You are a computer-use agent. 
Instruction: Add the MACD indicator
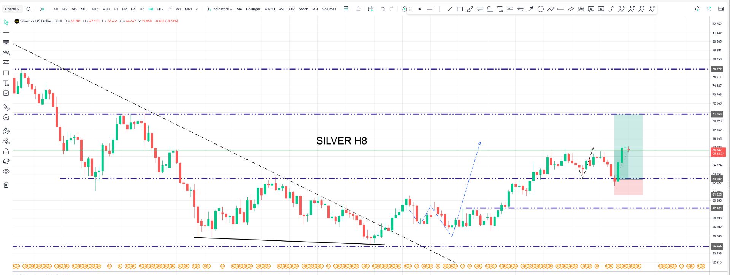pos(270,9)
